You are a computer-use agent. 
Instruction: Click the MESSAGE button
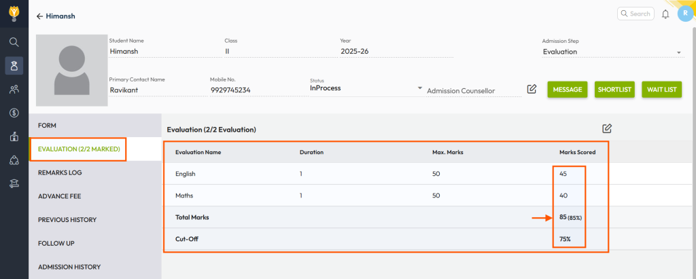[568, 90]
